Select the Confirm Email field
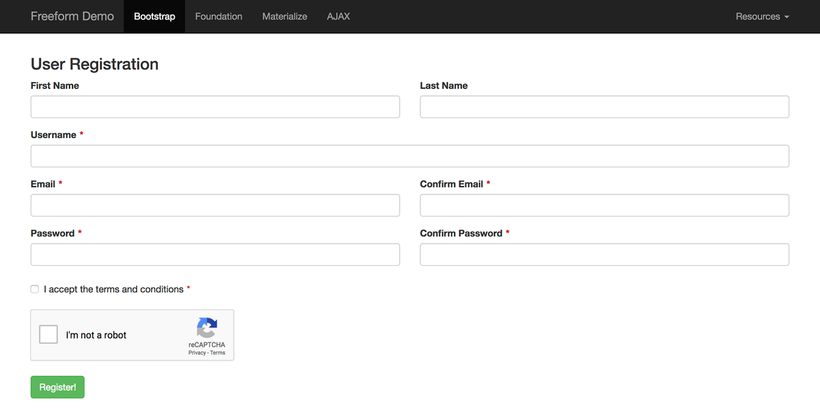The image size is (820, 410). (605, 205)
